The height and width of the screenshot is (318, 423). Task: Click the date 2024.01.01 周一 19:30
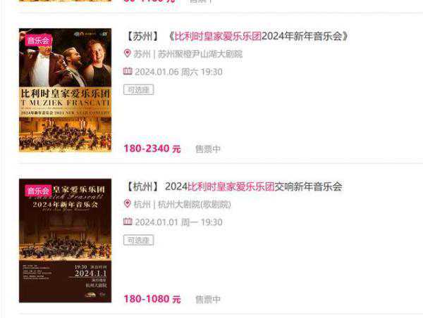[x=178, y=222]
